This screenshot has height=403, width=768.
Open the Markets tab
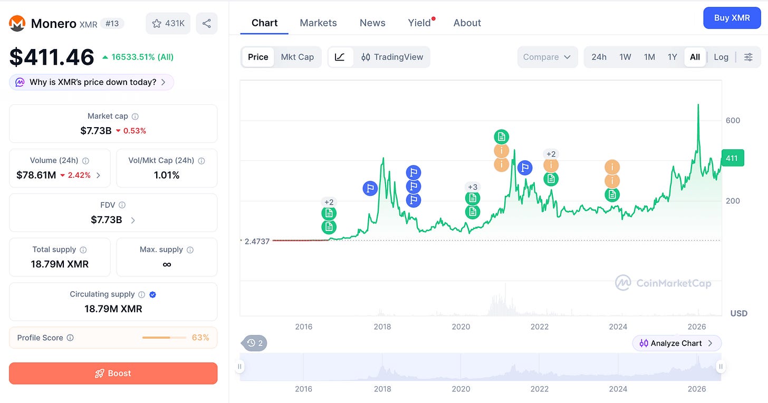(318, 23)
